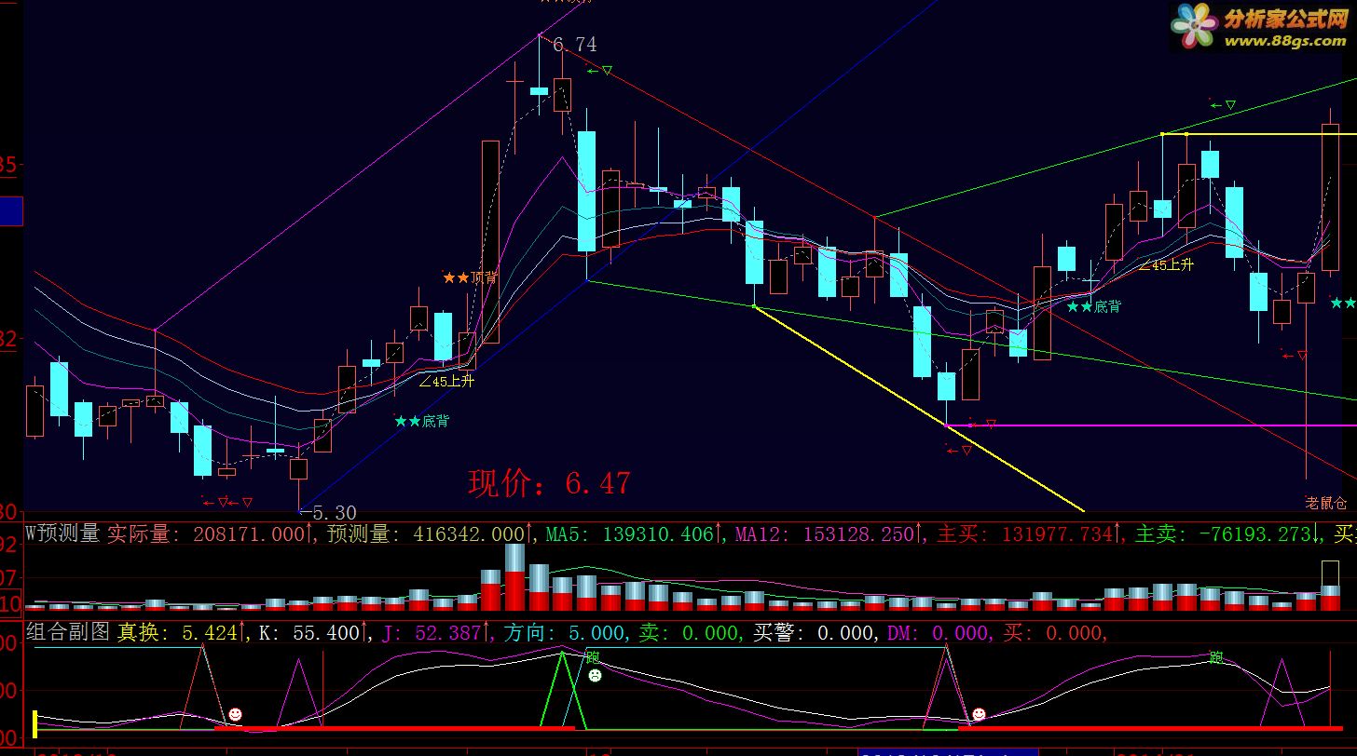The width and height of the screenshot is (1357, 756).
Task: Click the red arrow-triangle marker above the 老鼠仓 label
Action: [x=1295, y=355]
